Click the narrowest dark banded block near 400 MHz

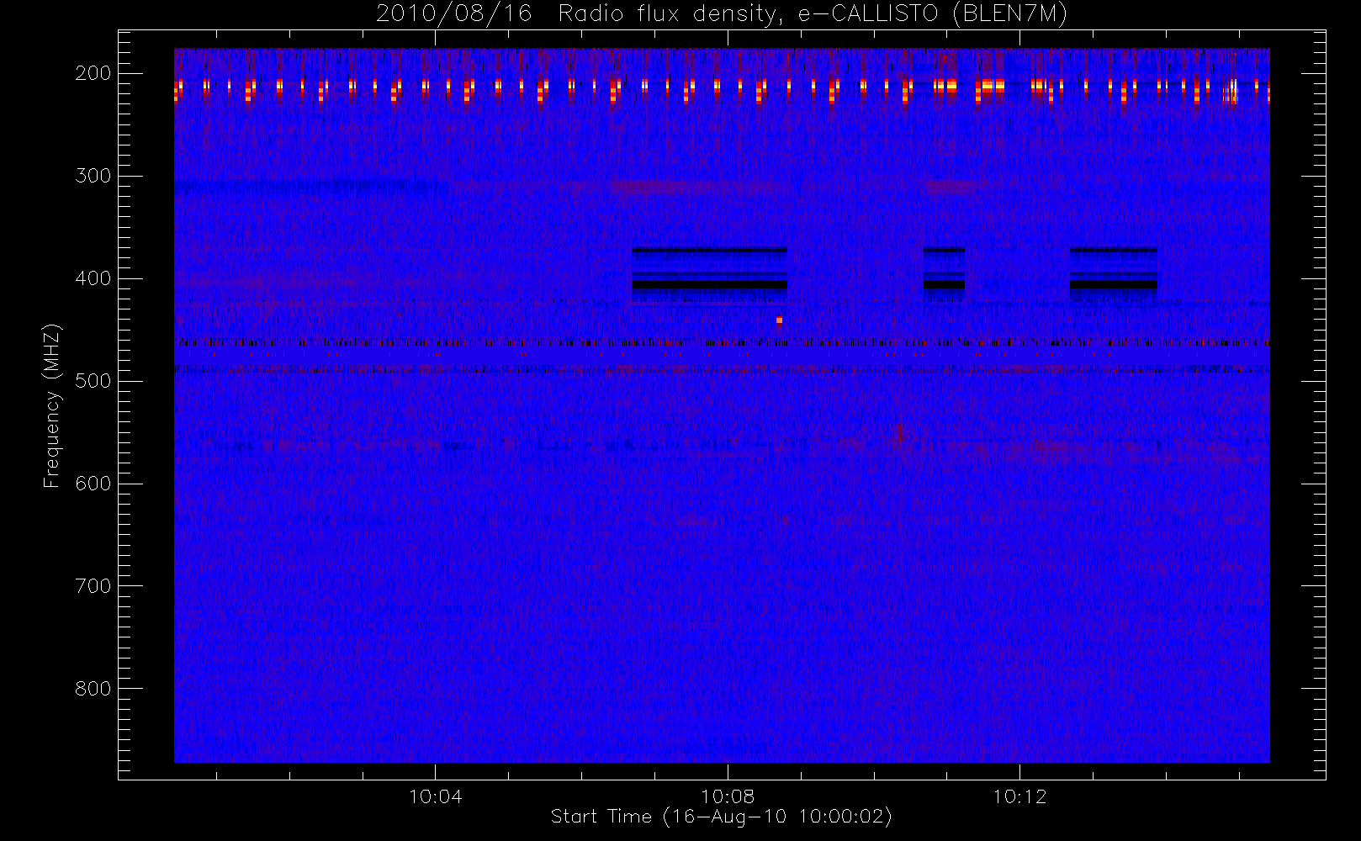(x=944, y=274)
